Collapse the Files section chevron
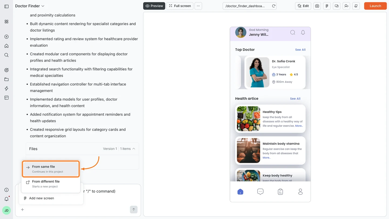Screen dimensions: 389x219 [x=134, y=149]
